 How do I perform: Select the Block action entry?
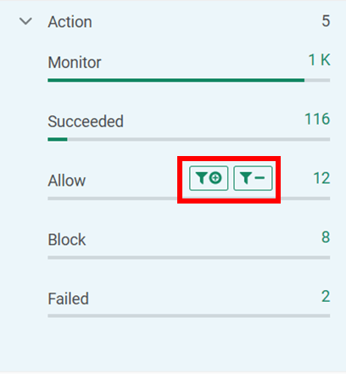tap(67, 239)
